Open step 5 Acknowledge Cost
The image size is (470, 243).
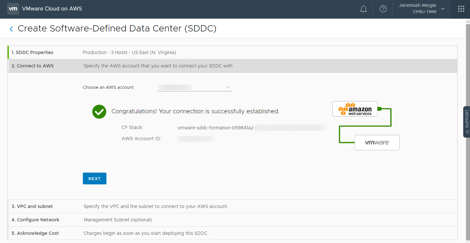[35, 233]
